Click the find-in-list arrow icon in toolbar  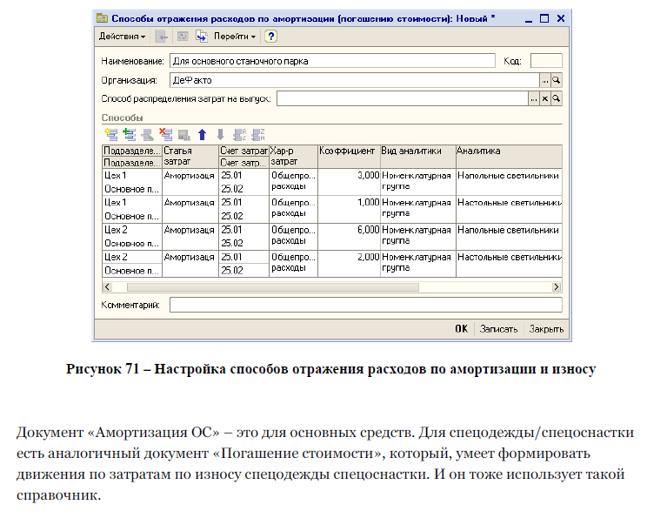click(x=162, y=37)
